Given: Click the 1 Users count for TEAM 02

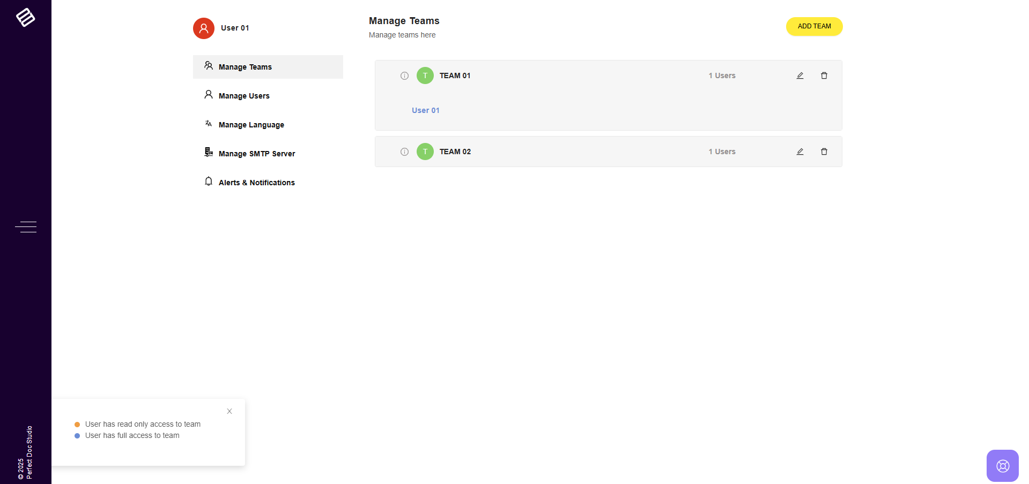Looking at the screenshot, I should tap(722, 152).
